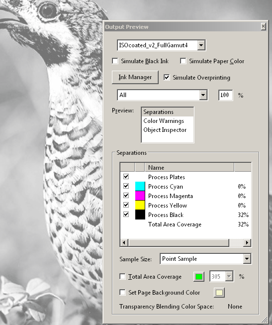Open the Sample Size Point Sample dropdown
272x325 pixels.
pos(247,259)
